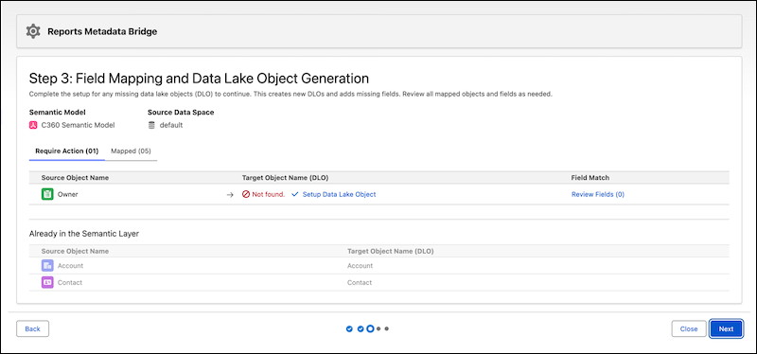Image resolution: width=757 pixels, height=354 pixels.
Task: Click the top Source Object Name header
Action: pos(75,178)
